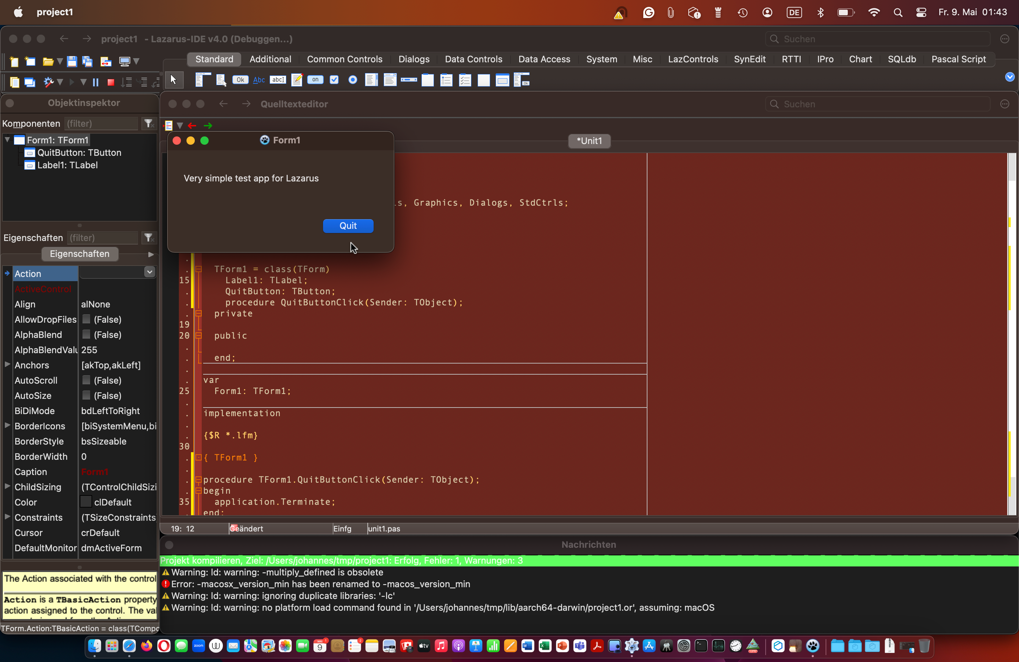Pick the TComboBox component in palette
Screen dimensions: 1019x662
click(x=390, y=80)
